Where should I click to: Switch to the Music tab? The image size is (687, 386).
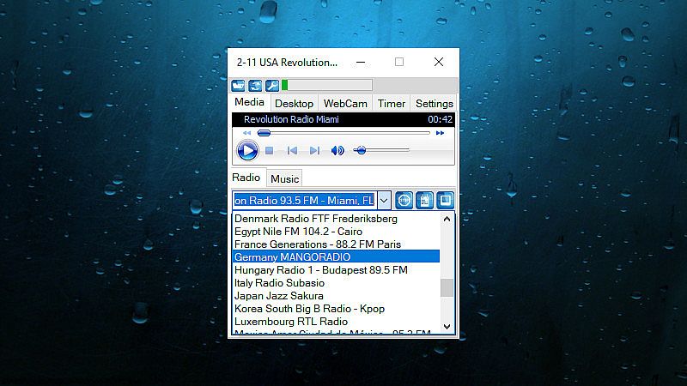284,179
